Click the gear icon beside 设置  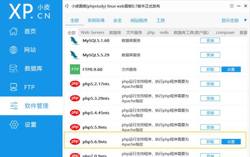point(14,124)
